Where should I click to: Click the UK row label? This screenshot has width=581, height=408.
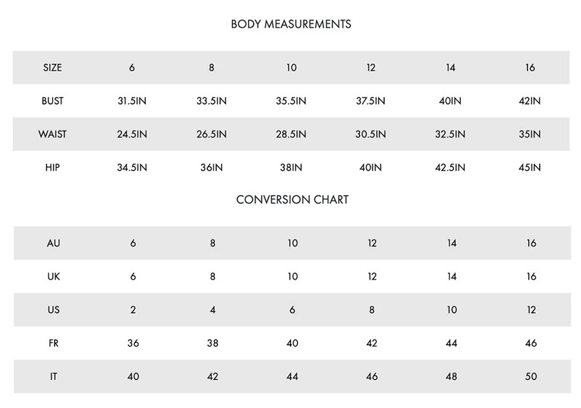(x=54, y=276)
